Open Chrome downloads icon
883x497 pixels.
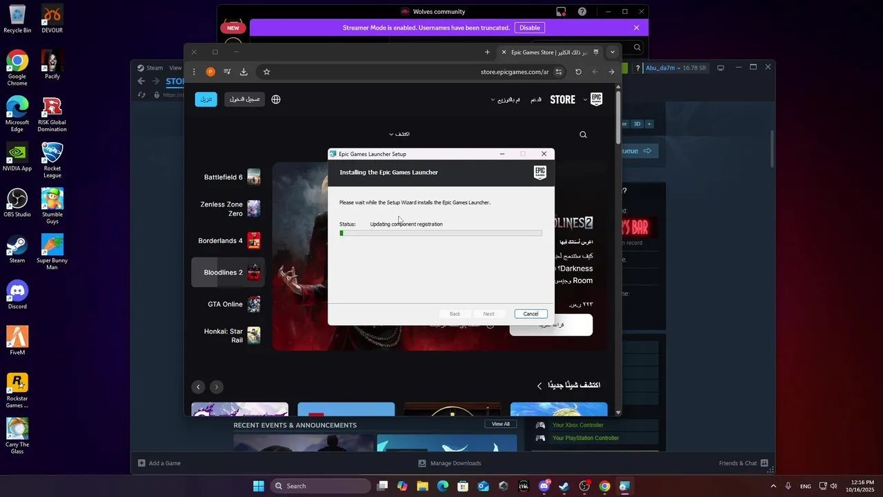(x=244, y=72)
